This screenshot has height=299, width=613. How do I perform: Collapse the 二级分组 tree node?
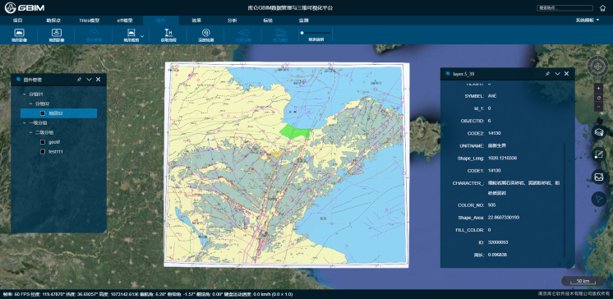(x=31, y=132)
